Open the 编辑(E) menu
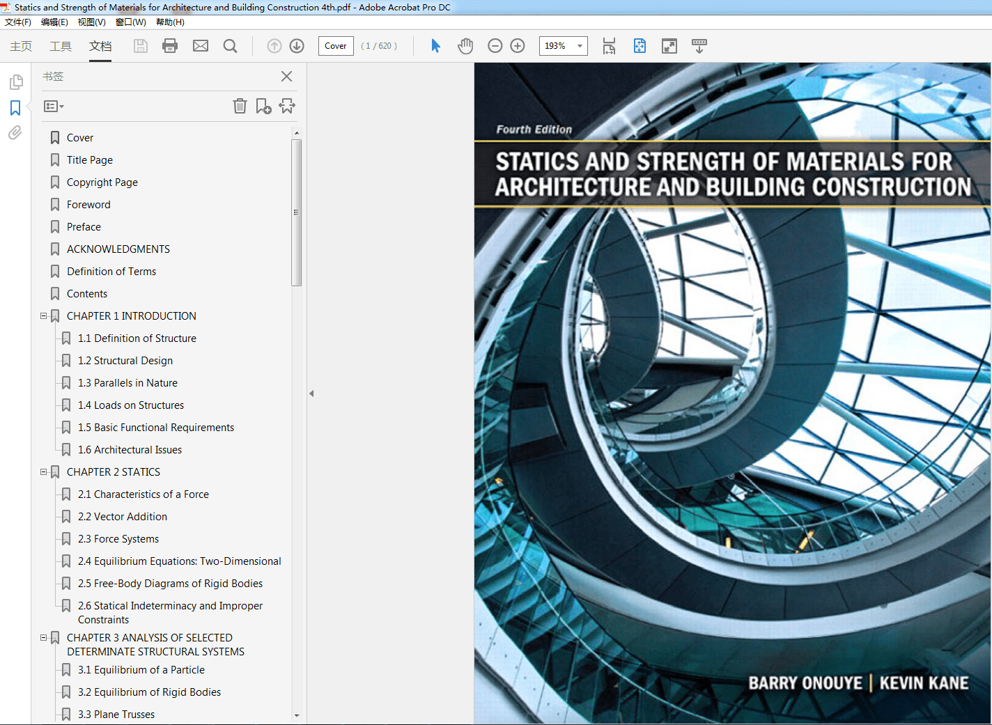992x725 pixels. point(54,22)
